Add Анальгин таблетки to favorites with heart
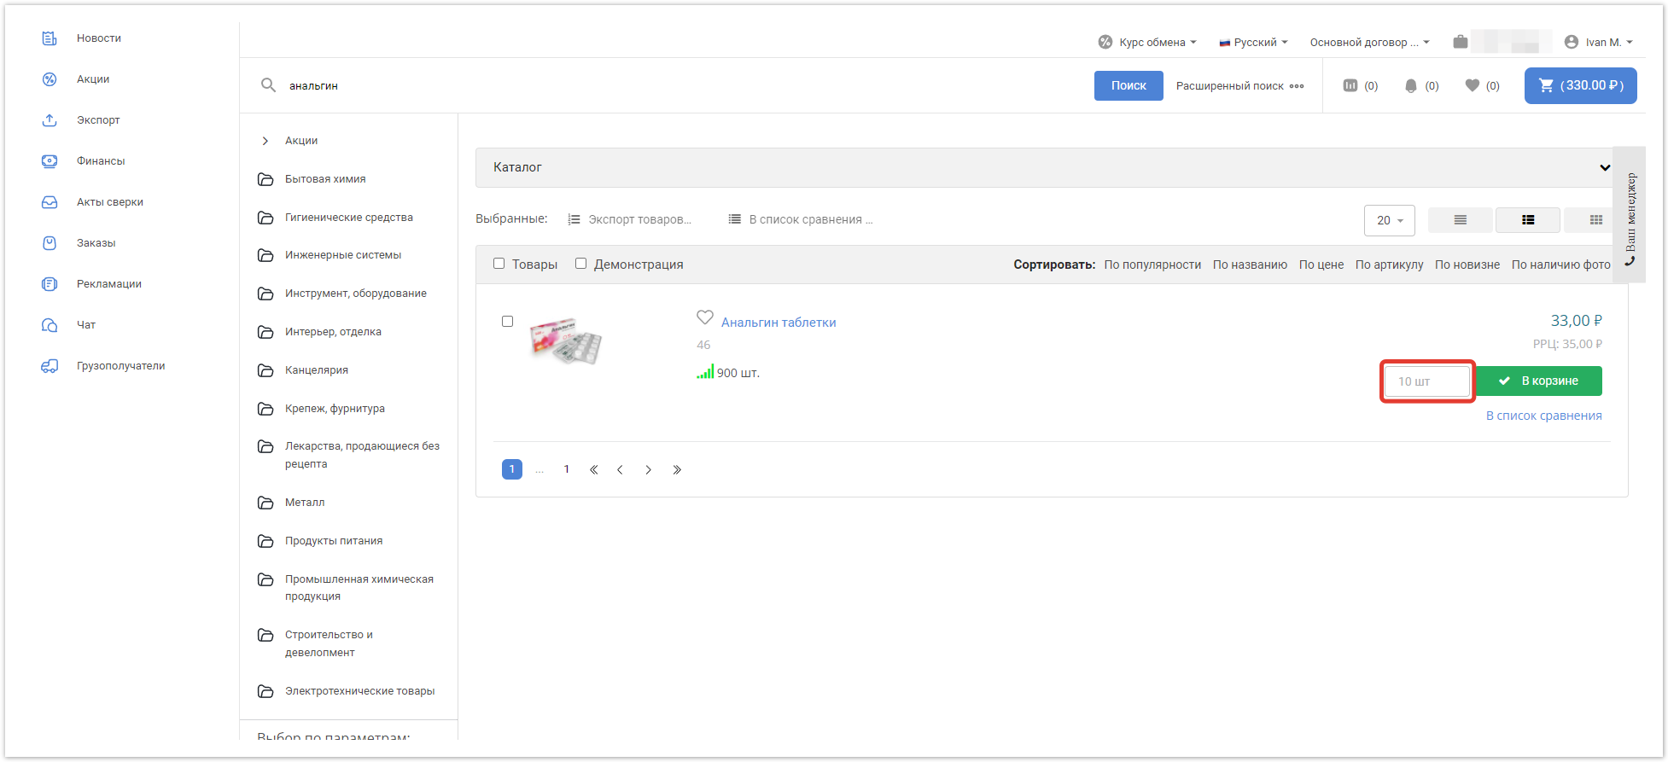 point(704,317)
